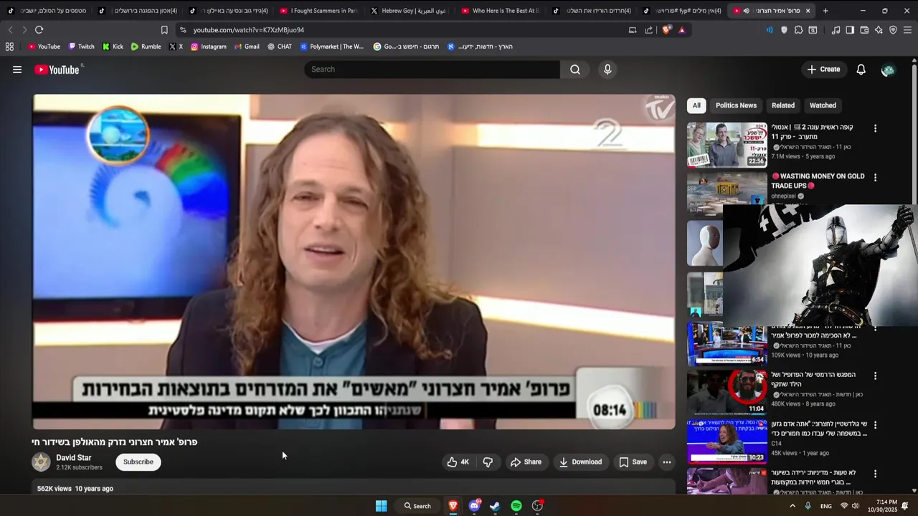Like the video with thumbs up
The width and height of the screenshot is (918, 516).
pyautogui.click(x=458, y=462)
